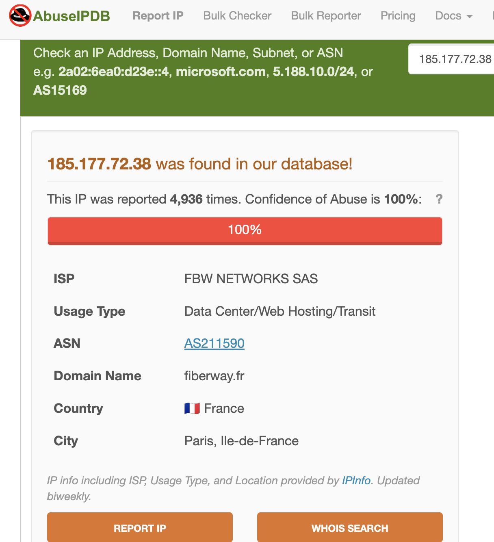
Task: Expand the Docs dropdown menu
Action: pos(453,16)
